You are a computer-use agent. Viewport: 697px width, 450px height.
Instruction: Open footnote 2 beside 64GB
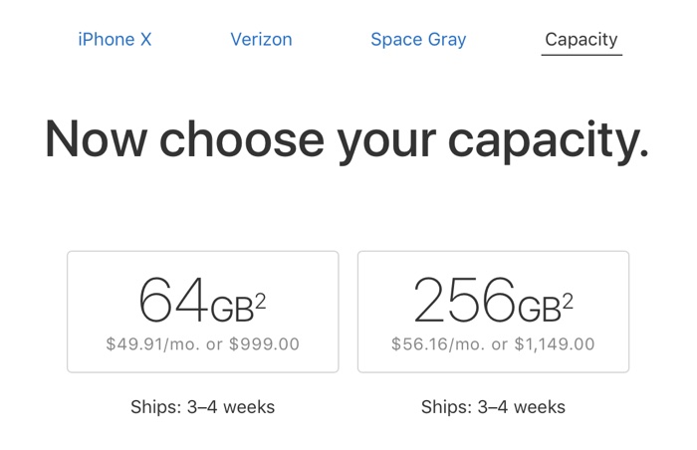point(260,284)
